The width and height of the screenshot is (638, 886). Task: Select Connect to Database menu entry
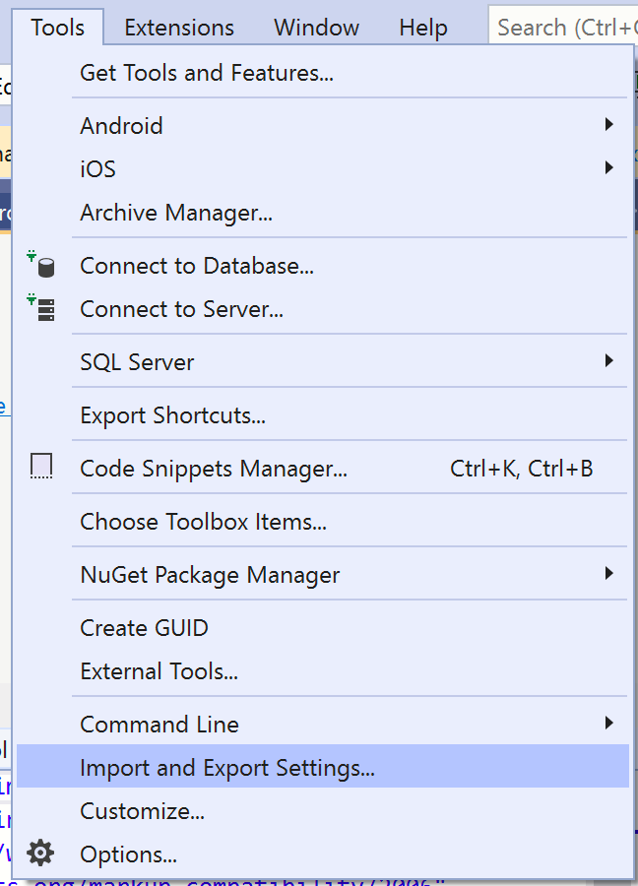(x=323, y=266)
